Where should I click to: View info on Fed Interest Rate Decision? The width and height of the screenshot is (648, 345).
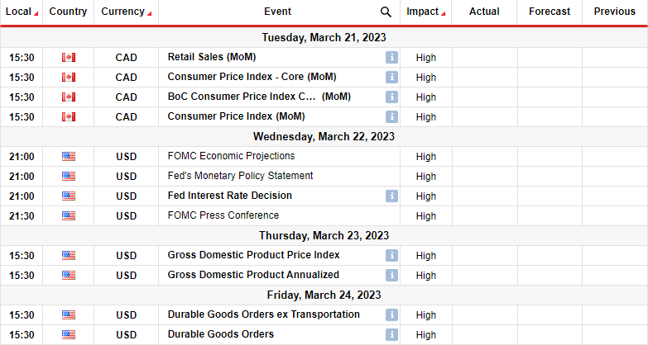pos(391,196)
